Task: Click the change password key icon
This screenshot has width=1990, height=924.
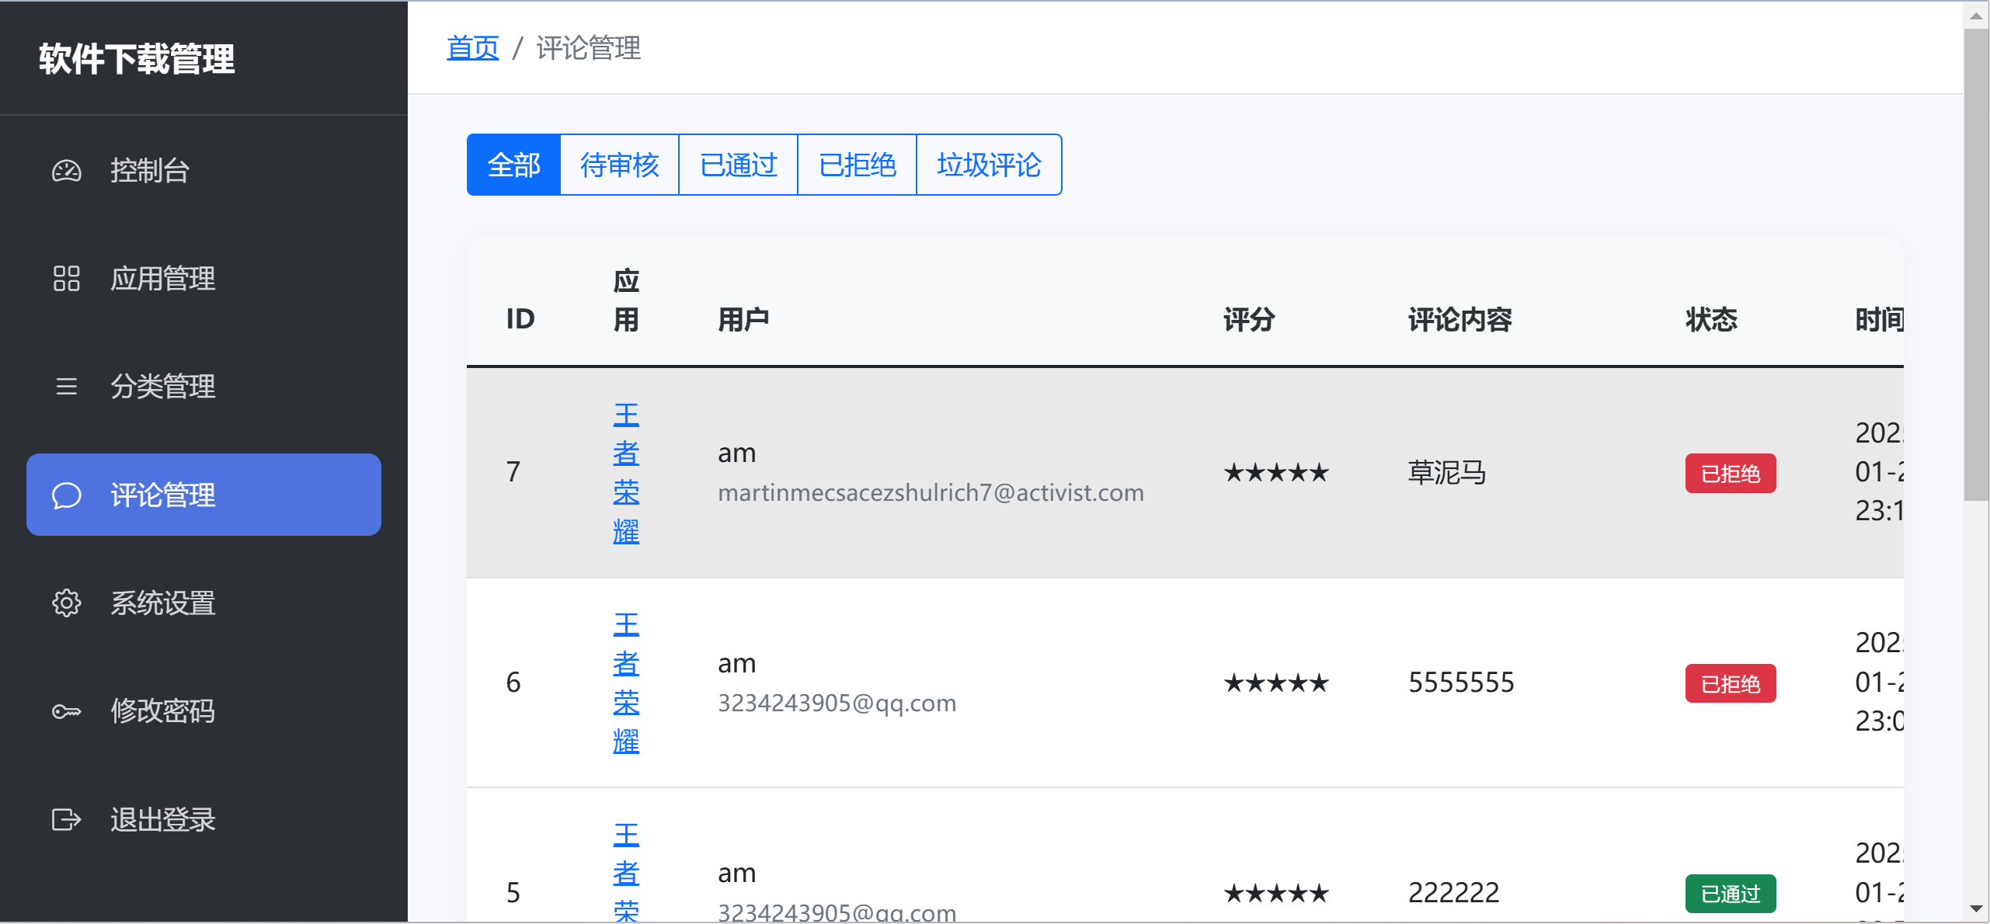Action: coord(66,710)
